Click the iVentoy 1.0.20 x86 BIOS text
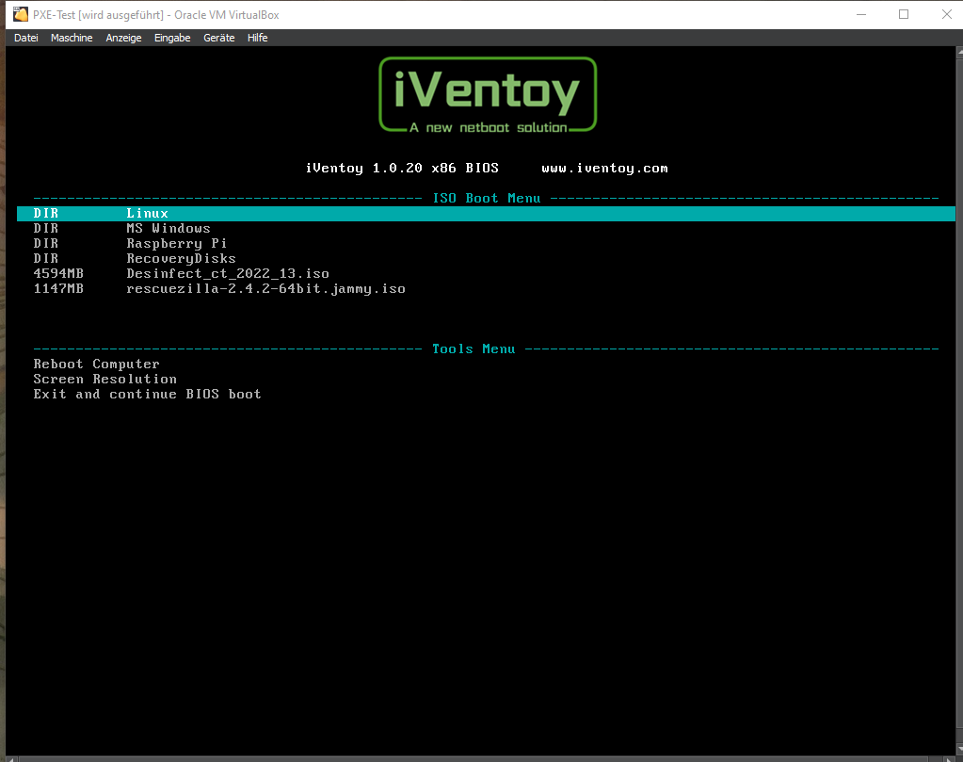The width and height of the screenshot is (963, 762). point(402,169)
